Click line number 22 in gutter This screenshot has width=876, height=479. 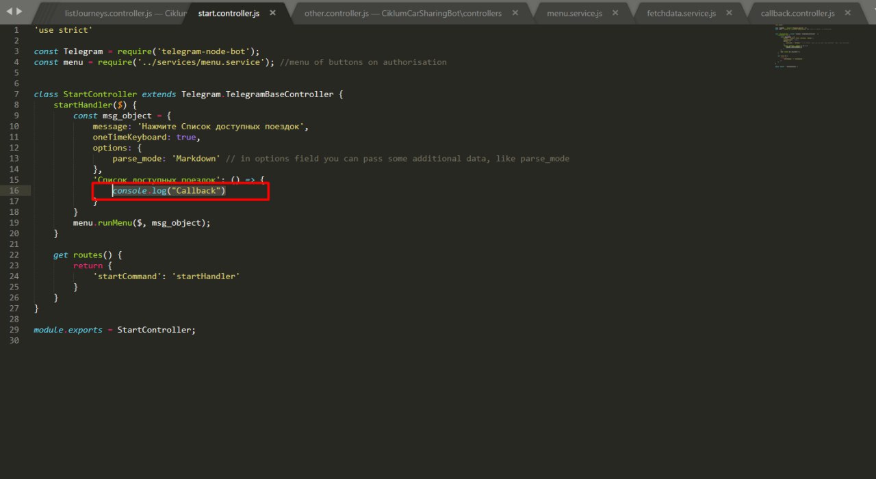(x=14, y=255)
